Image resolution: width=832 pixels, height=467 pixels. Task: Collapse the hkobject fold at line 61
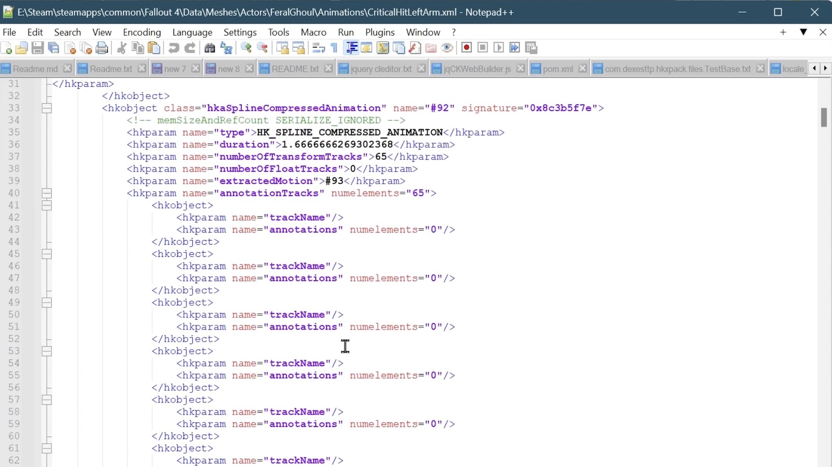tap(47, 449)
